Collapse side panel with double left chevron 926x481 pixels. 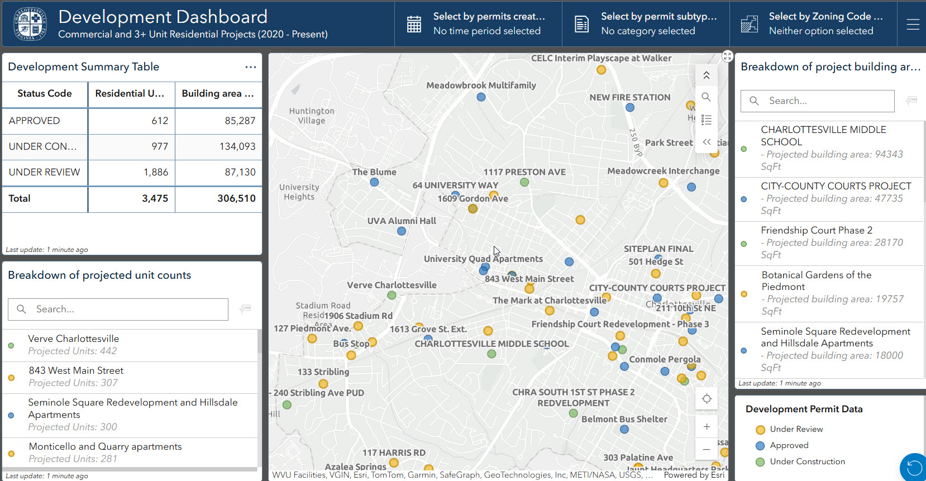click(x=706, y=142)
